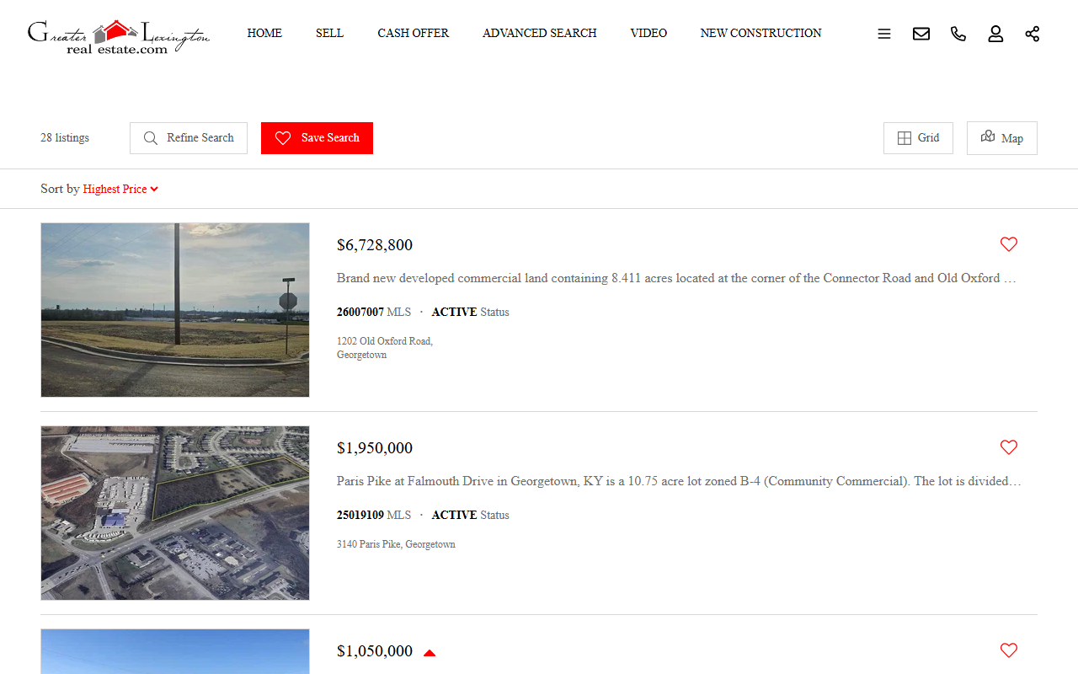The width and height of the screenshot is (1078, 674).
Task: Open CASH OFFER menu item
Action: tap(413, 33)
